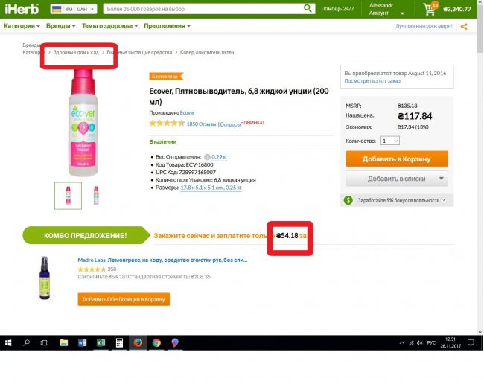Open the Бренды menu
484x387 pixels.
[61, 26]
